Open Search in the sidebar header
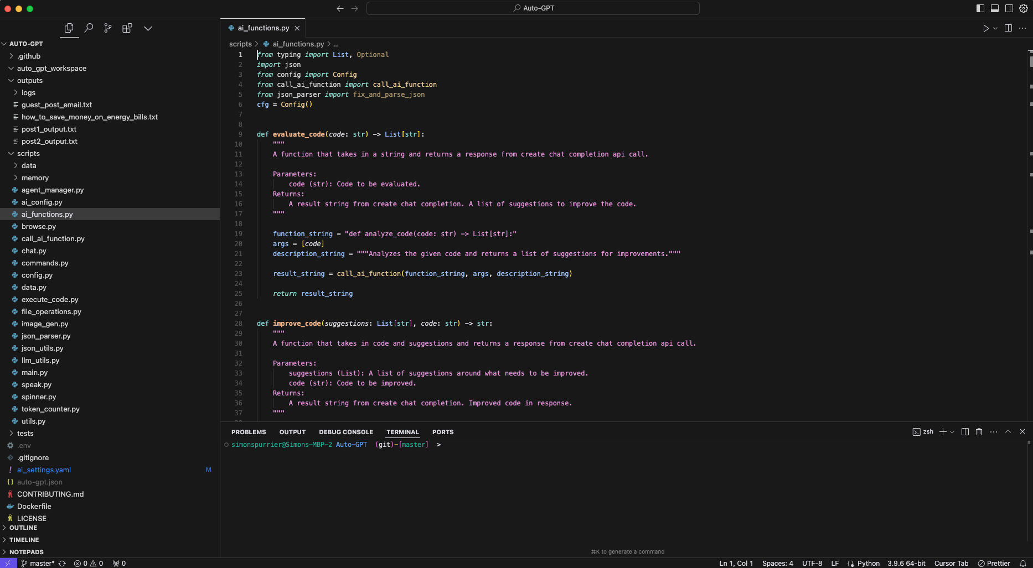1033x568 pixels. coord(89,28)
